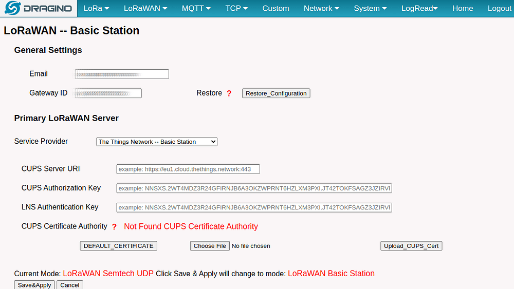Open the TCP dropdown menu
The image size is (514, 289).
tap(236, 9)
